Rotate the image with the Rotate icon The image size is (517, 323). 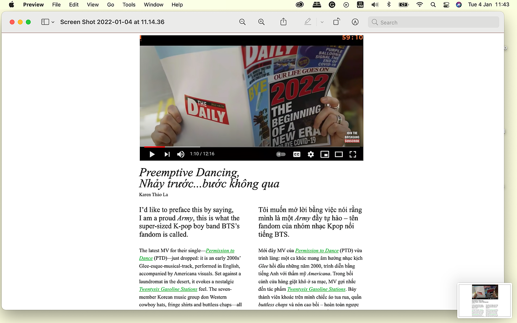point(336,22)
